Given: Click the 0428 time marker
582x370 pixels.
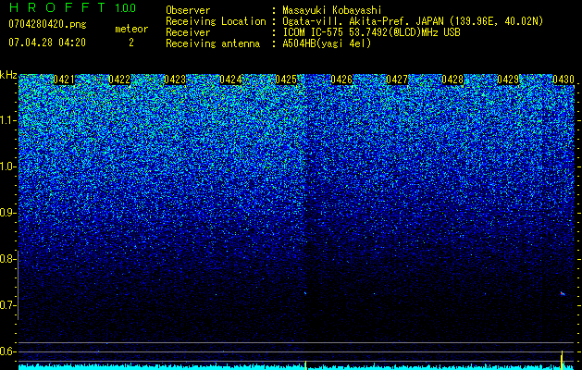Looking at the screenshot, I should point(452,80).
